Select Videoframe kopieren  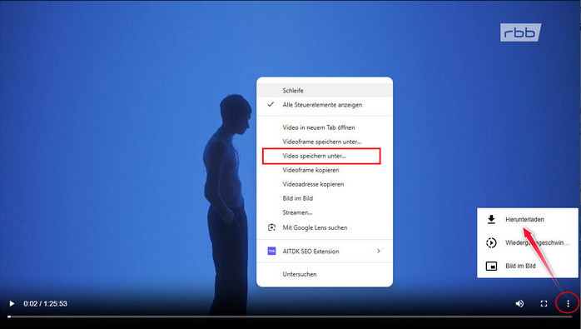point(325,170)
